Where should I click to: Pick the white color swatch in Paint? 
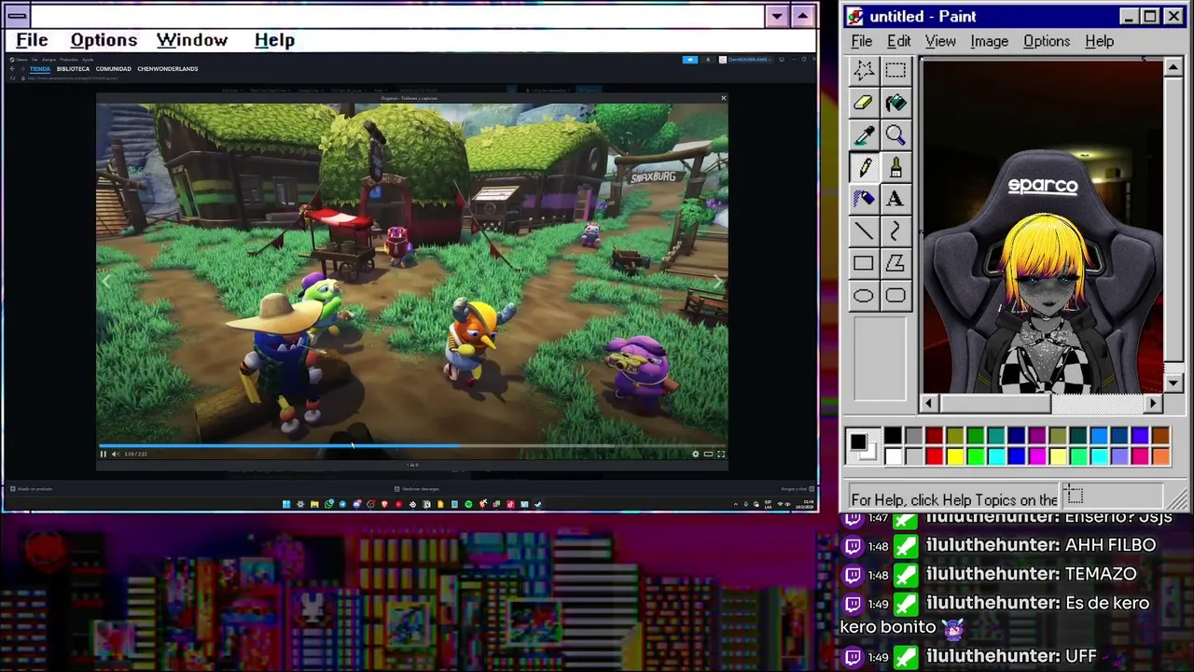[893, 456]
